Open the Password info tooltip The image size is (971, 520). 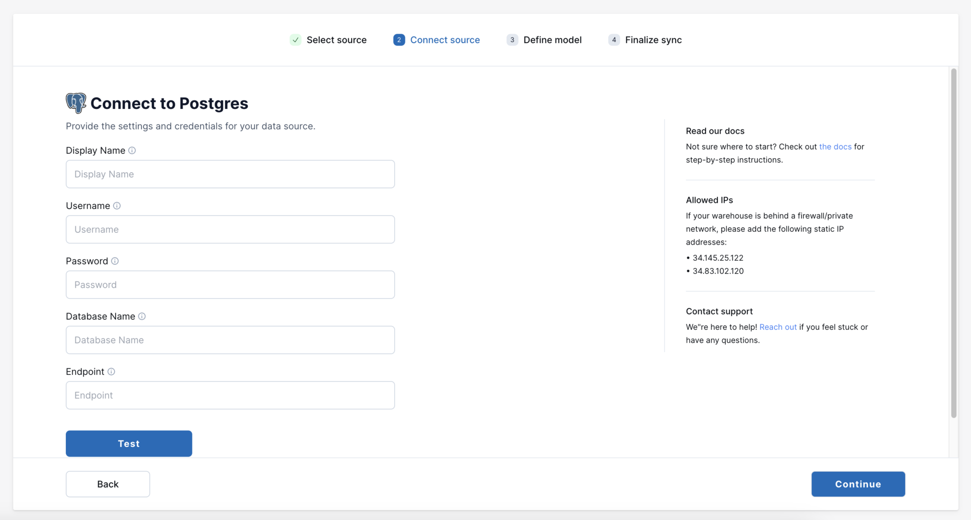click(x=116, y=261)
